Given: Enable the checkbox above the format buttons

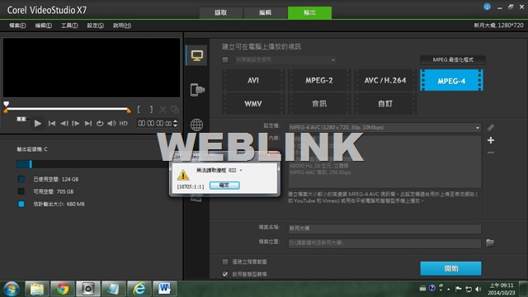Looking at the screenshot, I should (x=225, y=60).
